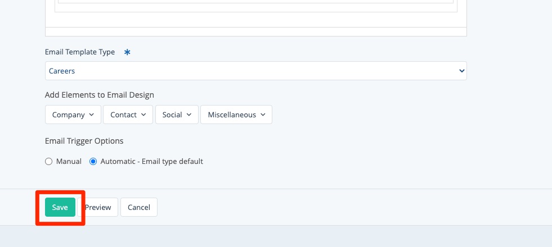Open the Social elements menu
Image resolution: width=552 pixels, height=247 pixels.
click(177, 115)
